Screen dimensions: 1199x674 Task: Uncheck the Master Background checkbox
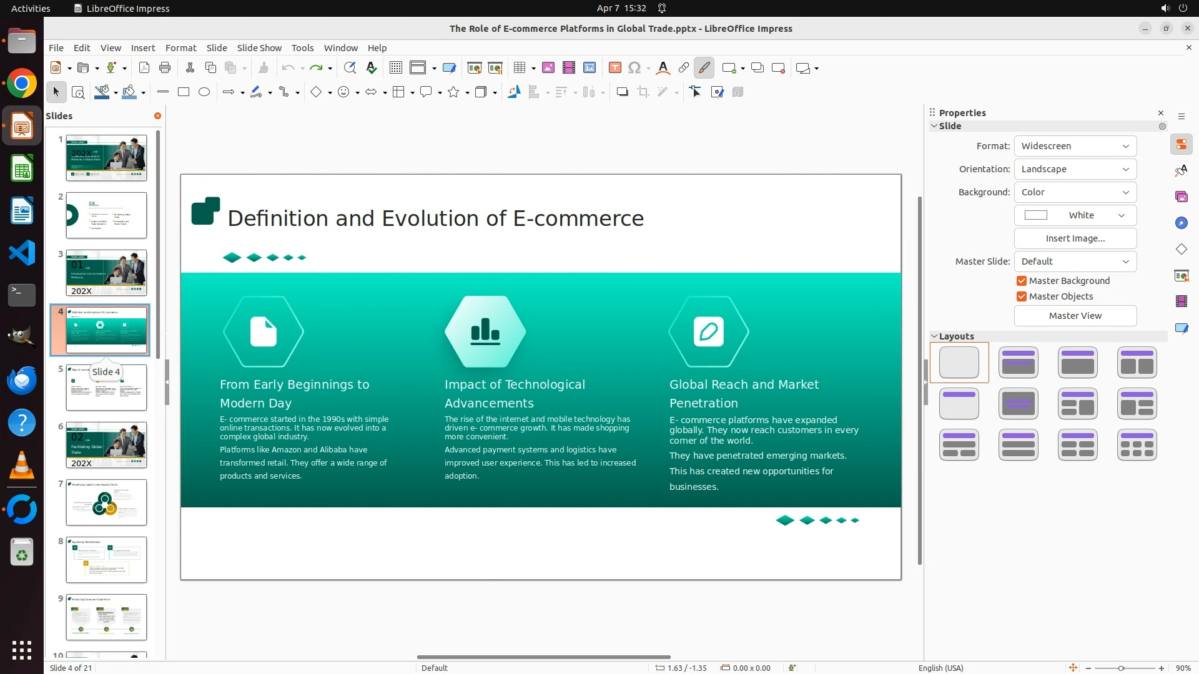[x=1022, y=281]
